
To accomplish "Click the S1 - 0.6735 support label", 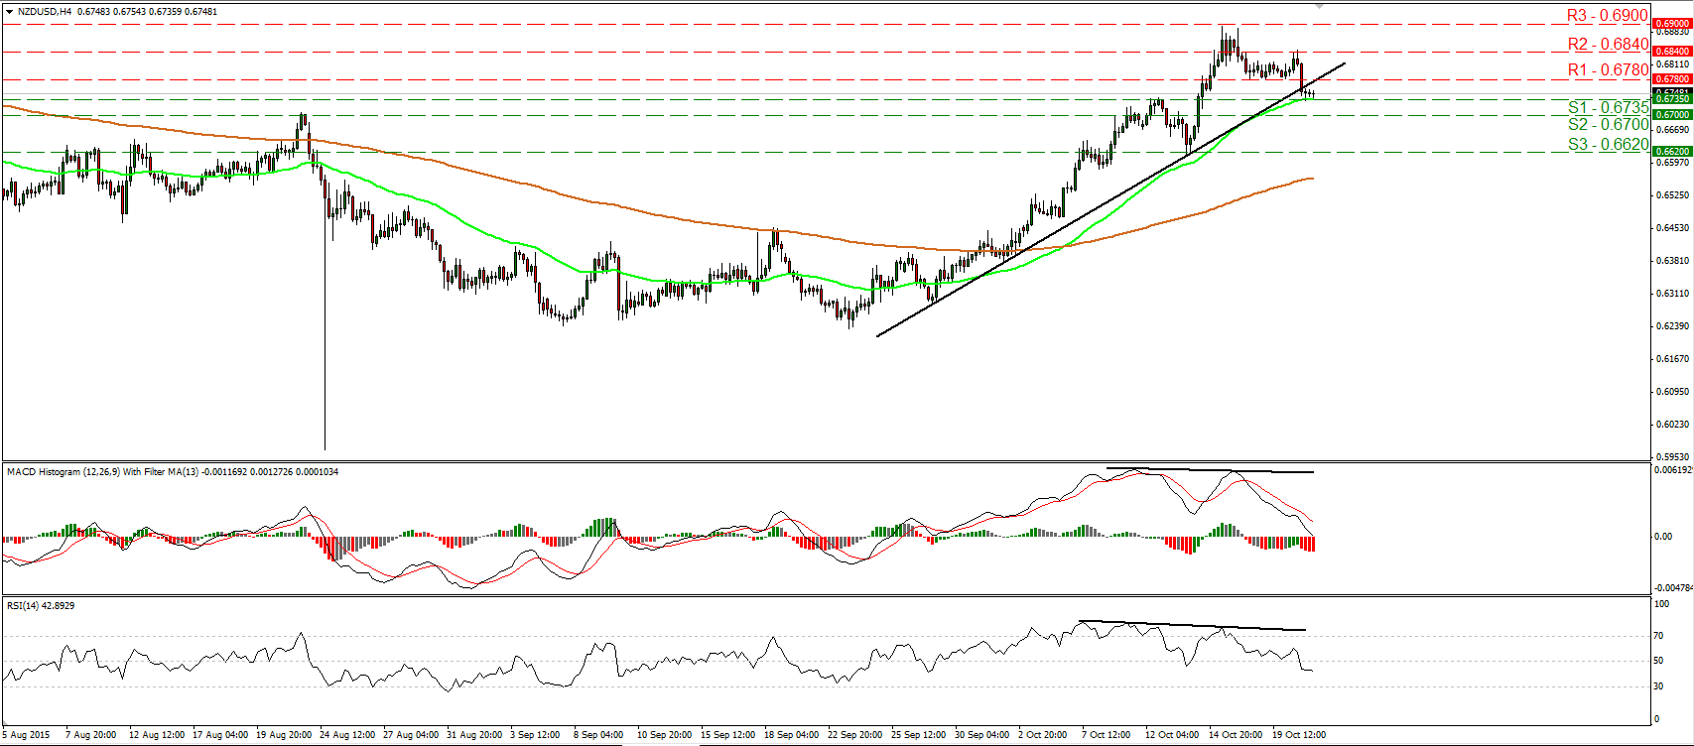I will point(1608,107).
